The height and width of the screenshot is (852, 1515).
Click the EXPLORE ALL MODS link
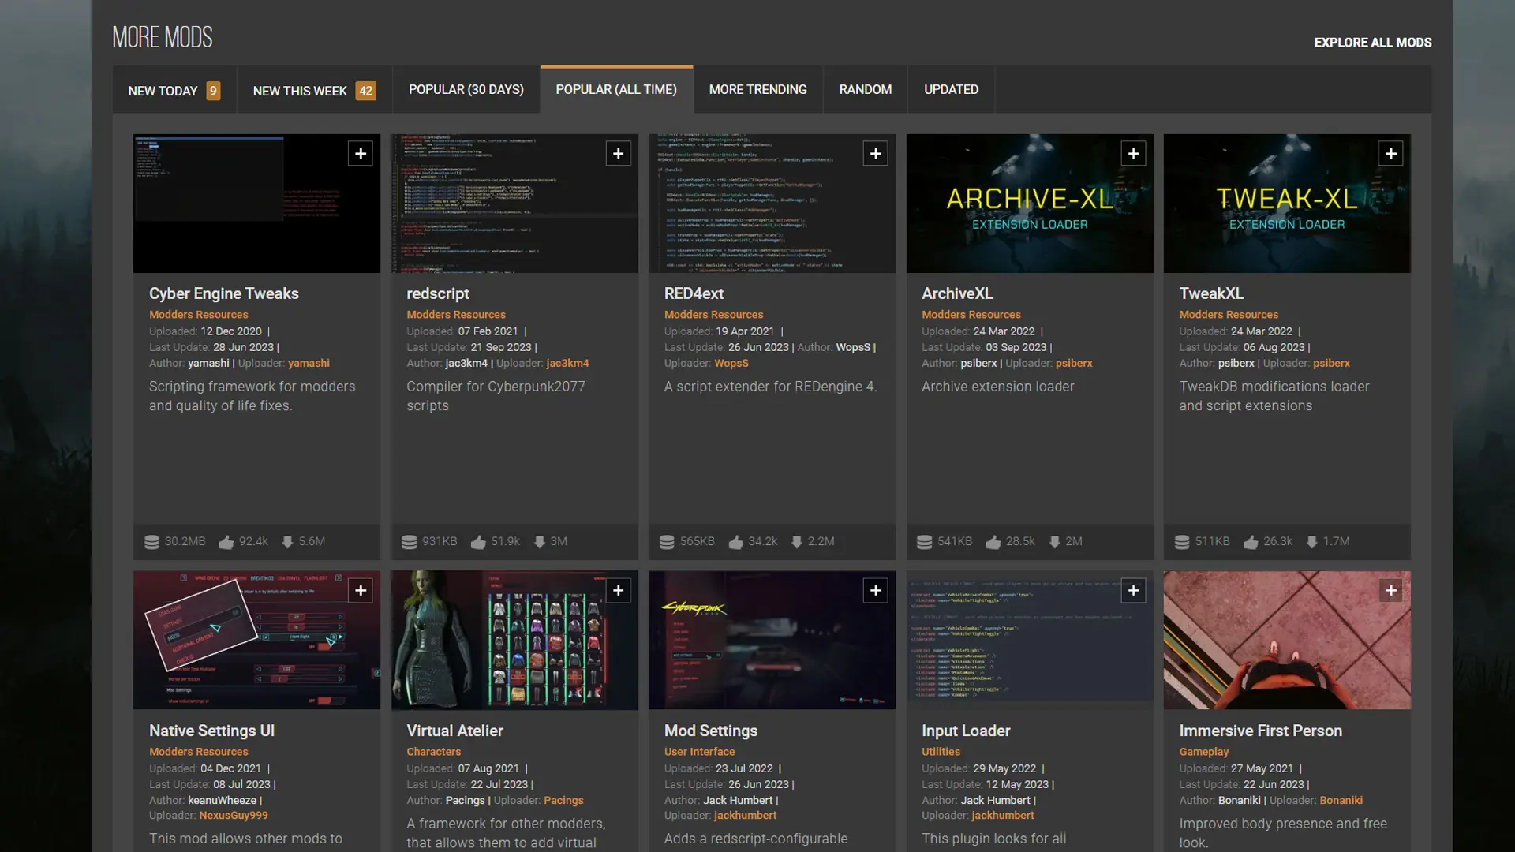coord(1373,43)
